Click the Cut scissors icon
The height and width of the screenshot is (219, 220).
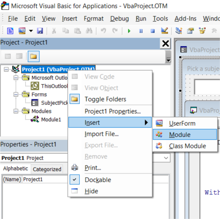(x=54, y=31)
